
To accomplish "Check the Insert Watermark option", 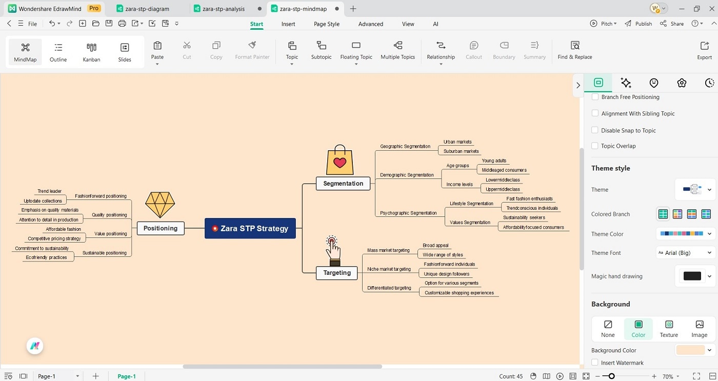I will pos(595,363).
